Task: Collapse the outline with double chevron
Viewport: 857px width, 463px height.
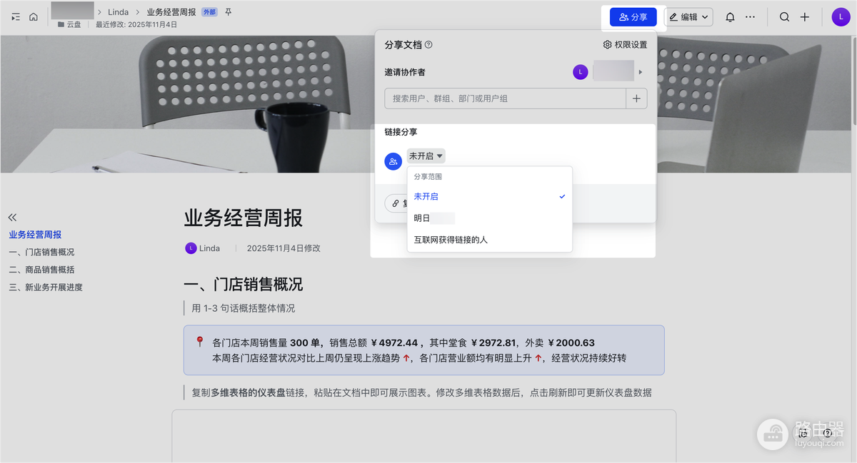Action: click(x=12, y=218)
